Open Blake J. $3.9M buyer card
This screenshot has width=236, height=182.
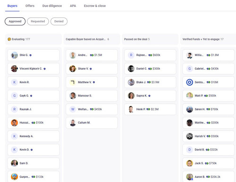click(150, 82)
